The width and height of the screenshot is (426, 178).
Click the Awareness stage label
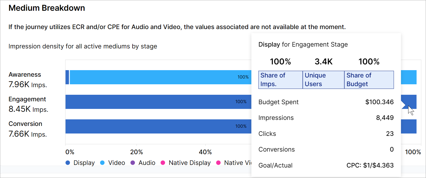pos(25,75)
